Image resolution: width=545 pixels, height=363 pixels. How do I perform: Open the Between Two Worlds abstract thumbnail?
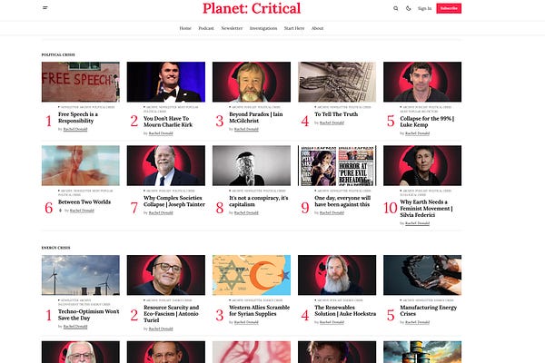pyautogui.click(x=81, y=165)
